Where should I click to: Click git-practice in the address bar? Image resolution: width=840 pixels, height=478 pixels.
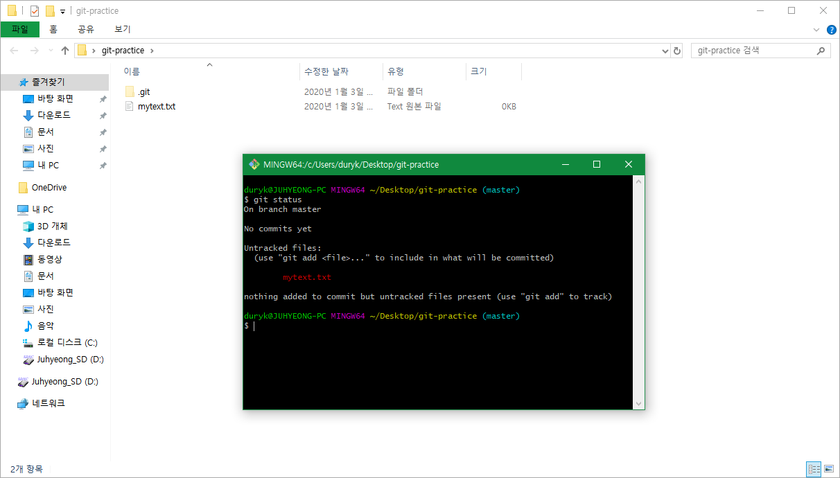tap(123, 51)
